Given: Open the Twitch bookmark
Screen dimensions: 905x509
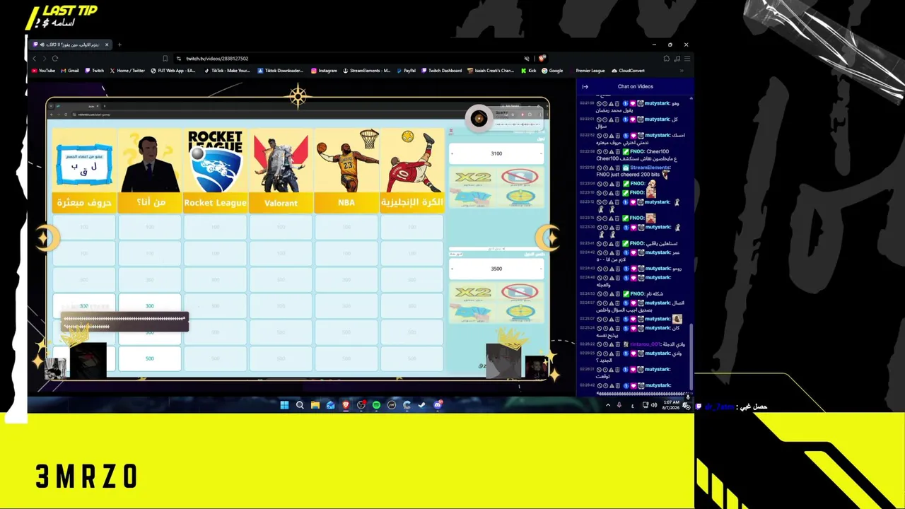Looking at the screenshot, I should [95, 71].
